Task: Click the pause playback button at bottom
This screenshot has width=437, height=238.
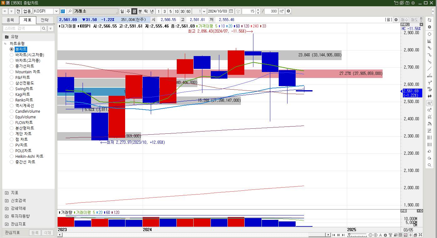Action: [338, 235]
